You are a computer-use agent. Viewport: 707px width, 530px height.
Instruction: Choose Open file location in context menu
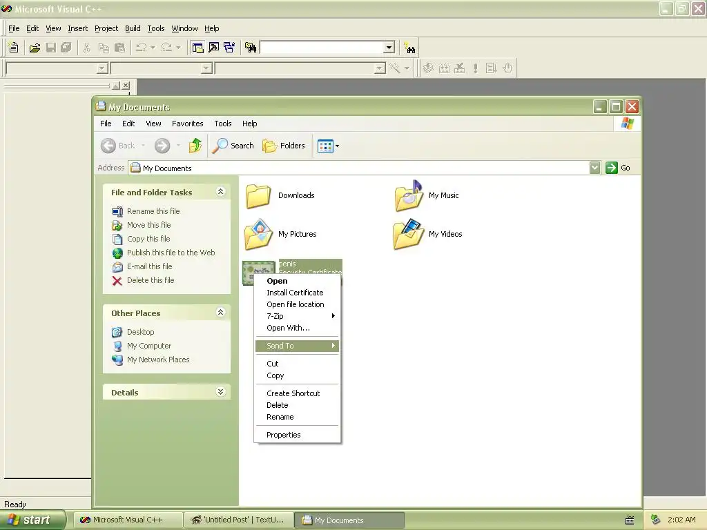pos(297,304)
